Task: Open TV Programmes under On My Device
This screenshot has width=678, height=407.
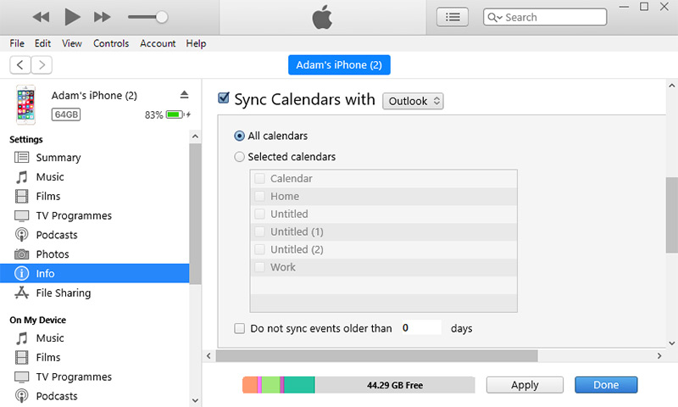Action: (x=74, y=376)
